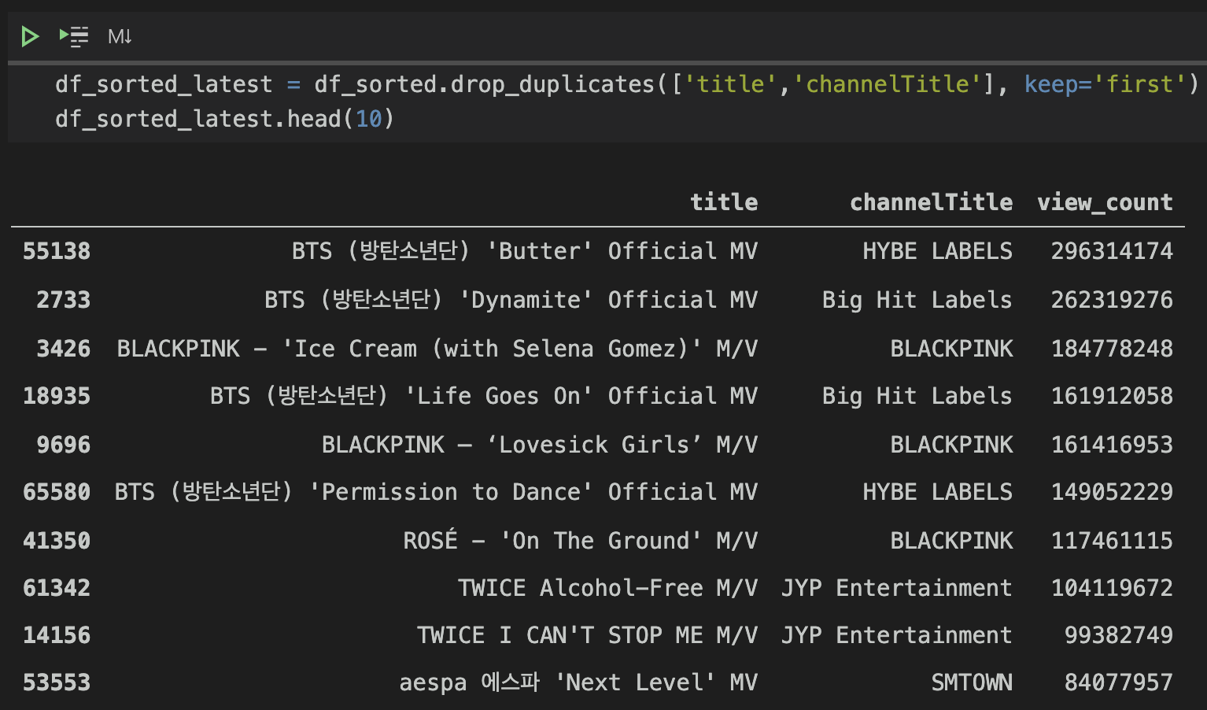Click BLACKPINK channel in Lovesick Girls row
Screen dimensions: 1207x710
point(952,445)
